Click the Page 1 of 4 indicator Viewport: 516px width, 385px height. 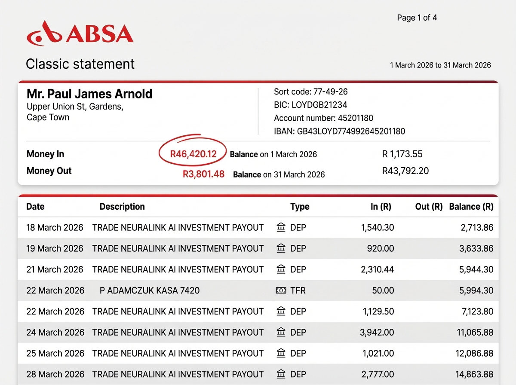point(417,18)
